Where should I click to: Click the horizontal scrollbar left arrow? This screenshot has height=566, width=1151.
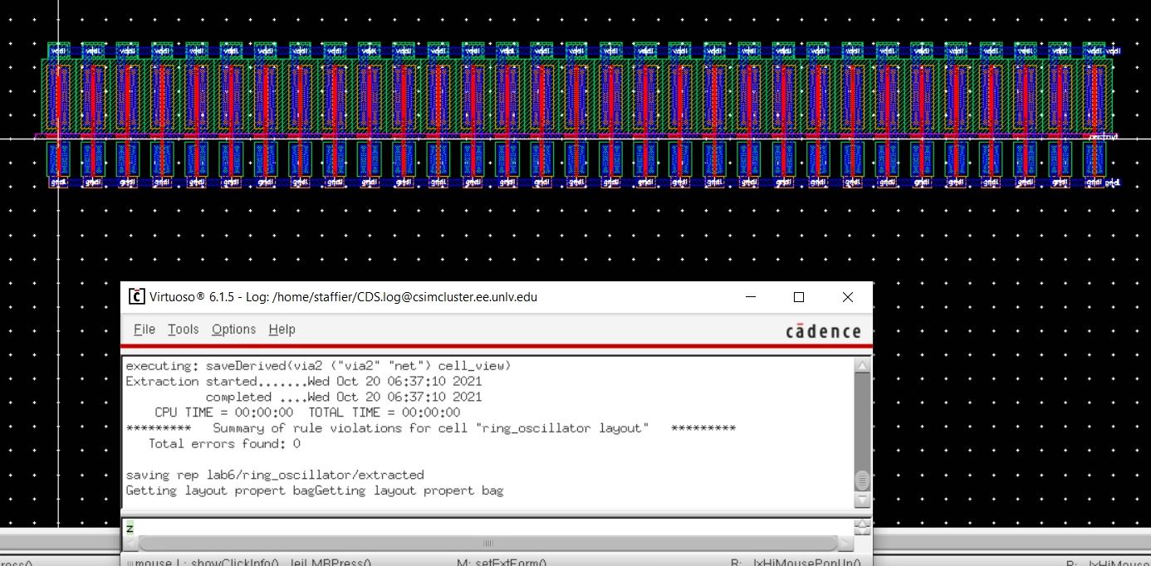pyautogui.click(x=131, y=544)
